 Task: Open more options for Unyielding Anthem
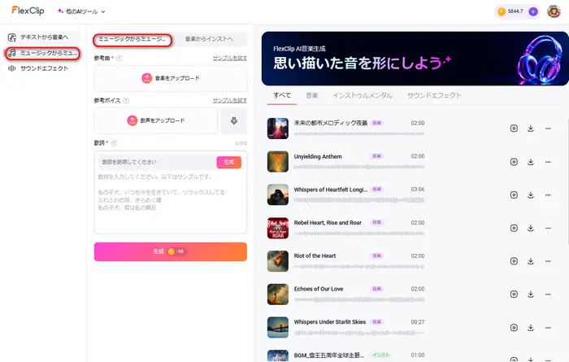(x=548, y=162)
